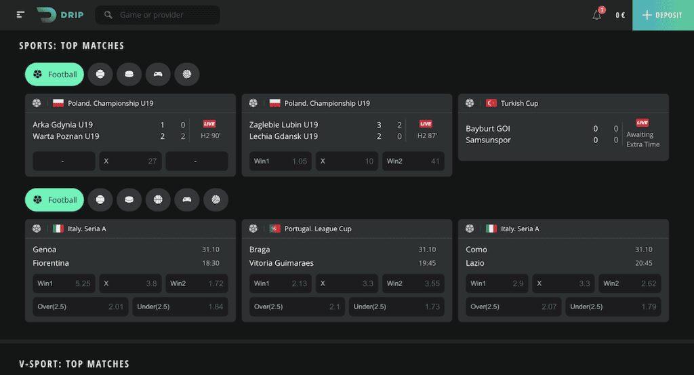Click the Deposit button
Screen dimensions: 694x375
click(x=663, y=15)
